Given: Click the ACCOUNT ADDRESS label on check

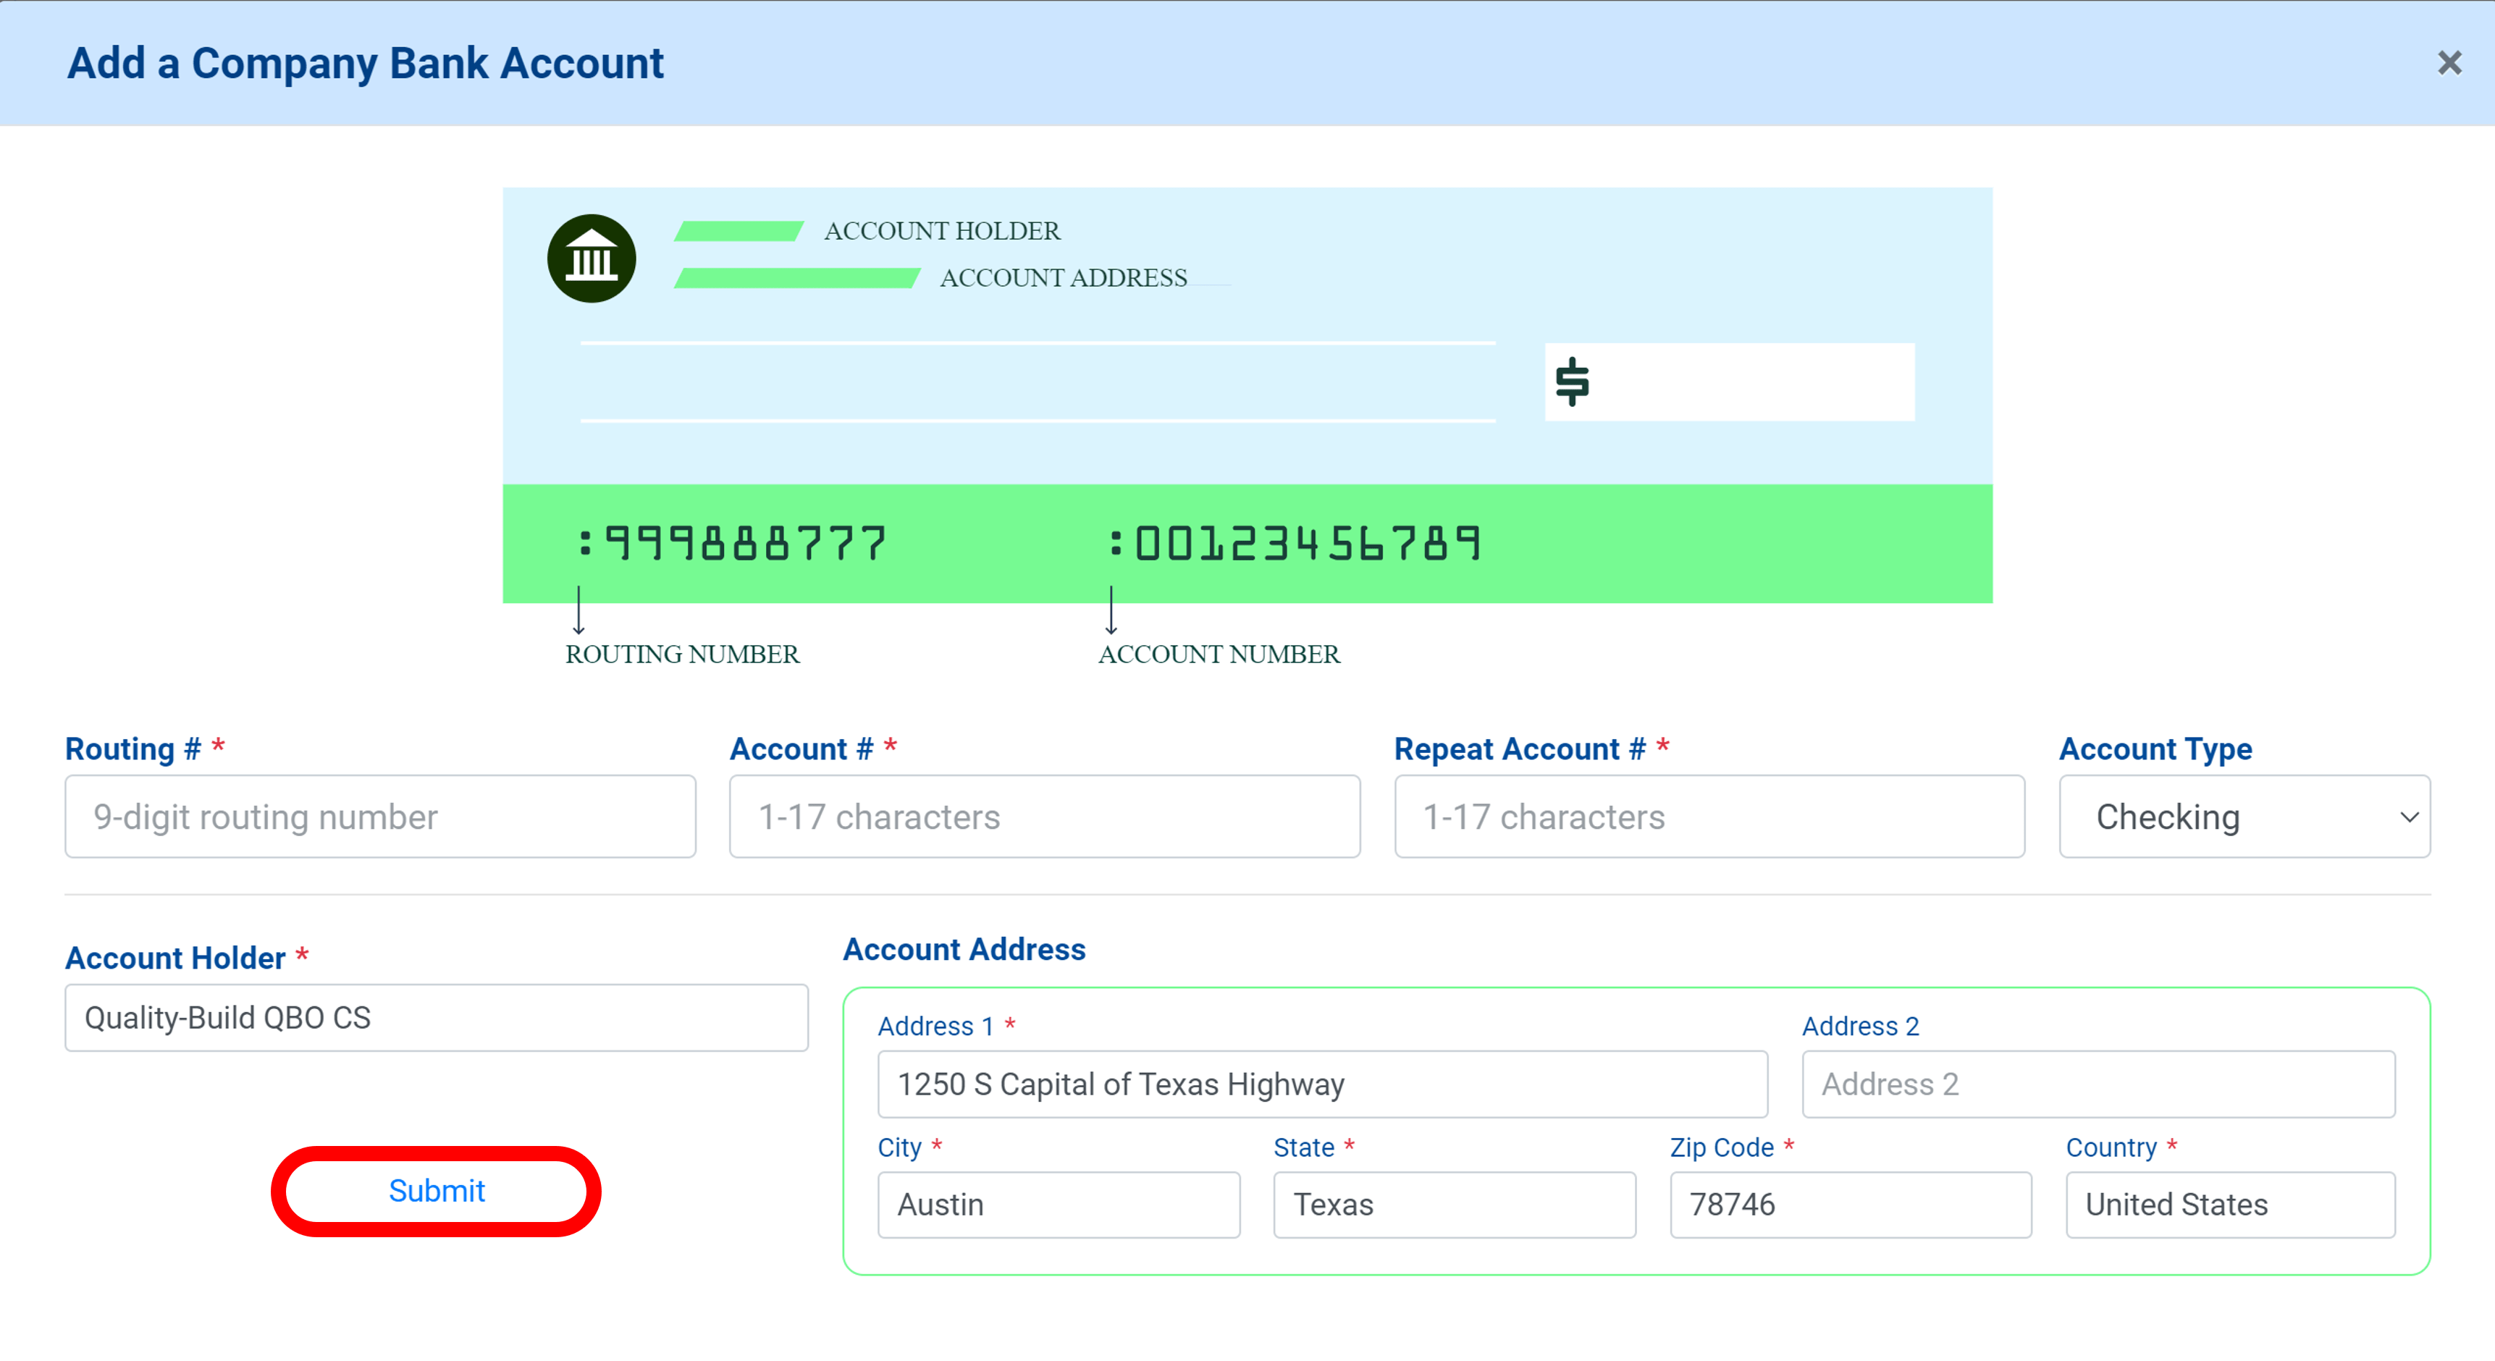Looking at the screenshot, I should click(x=1062, y=277).
